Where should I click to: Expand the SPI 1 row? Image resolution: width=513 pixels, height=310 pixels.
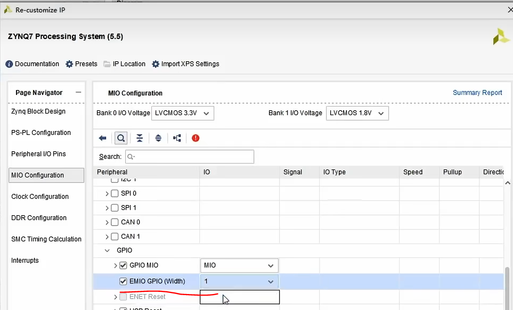(107, 208)
